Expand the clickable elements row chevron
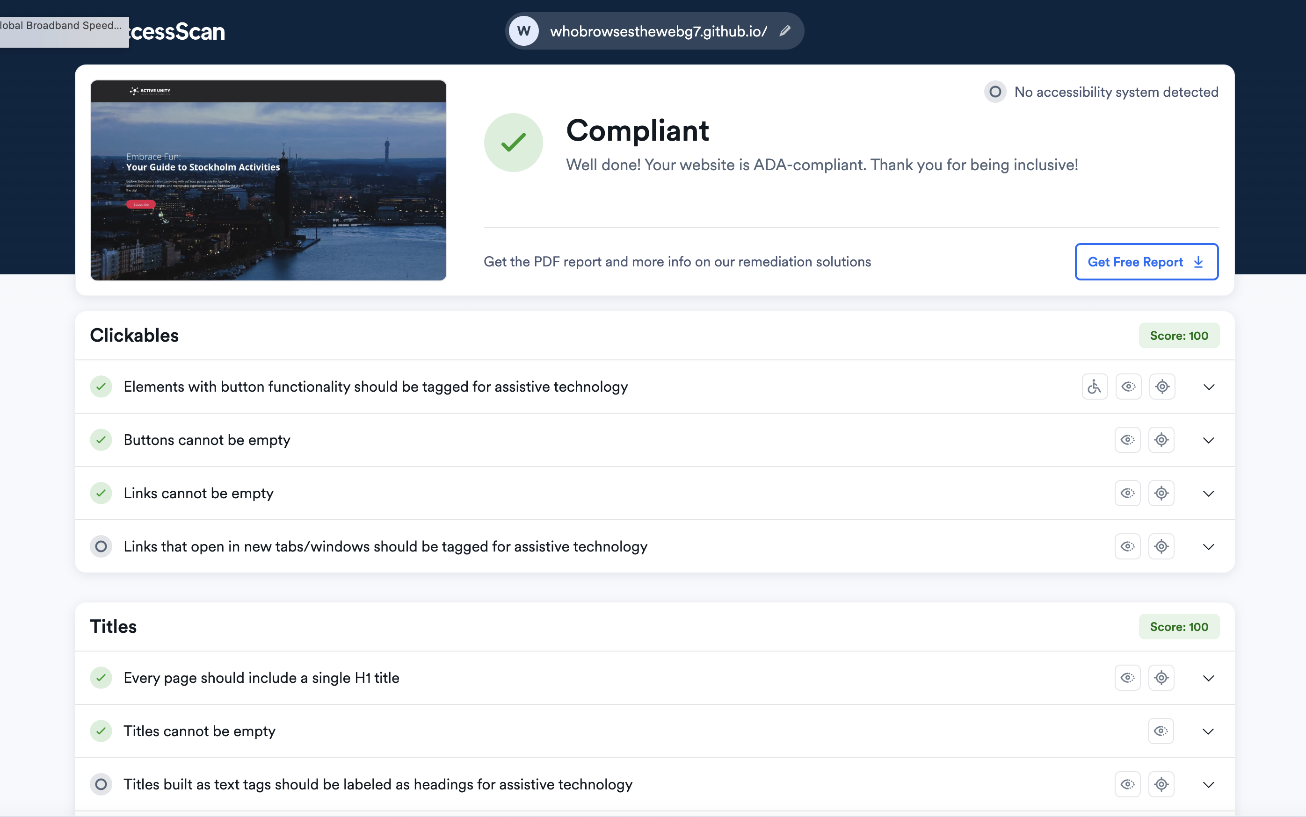 (1209, 387)
